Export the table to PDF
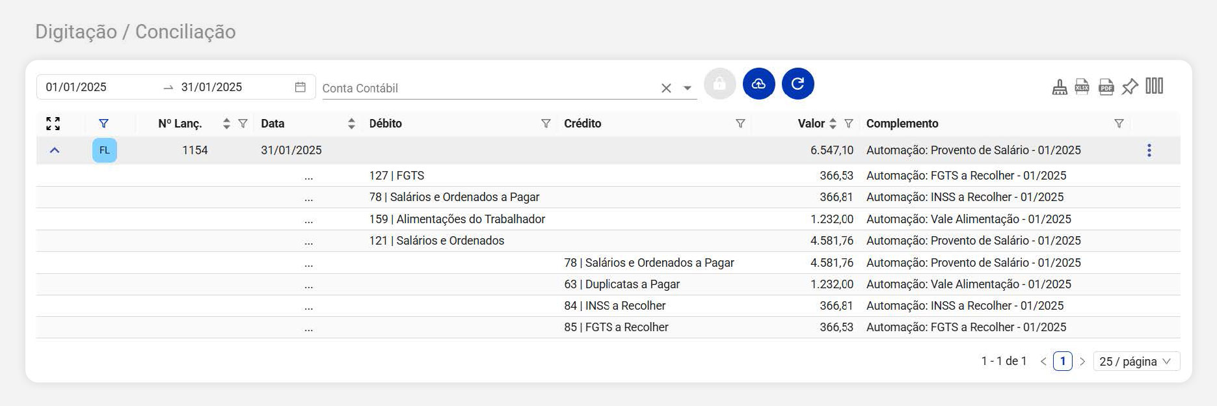1217x406 pixels. coord(1106,87)
